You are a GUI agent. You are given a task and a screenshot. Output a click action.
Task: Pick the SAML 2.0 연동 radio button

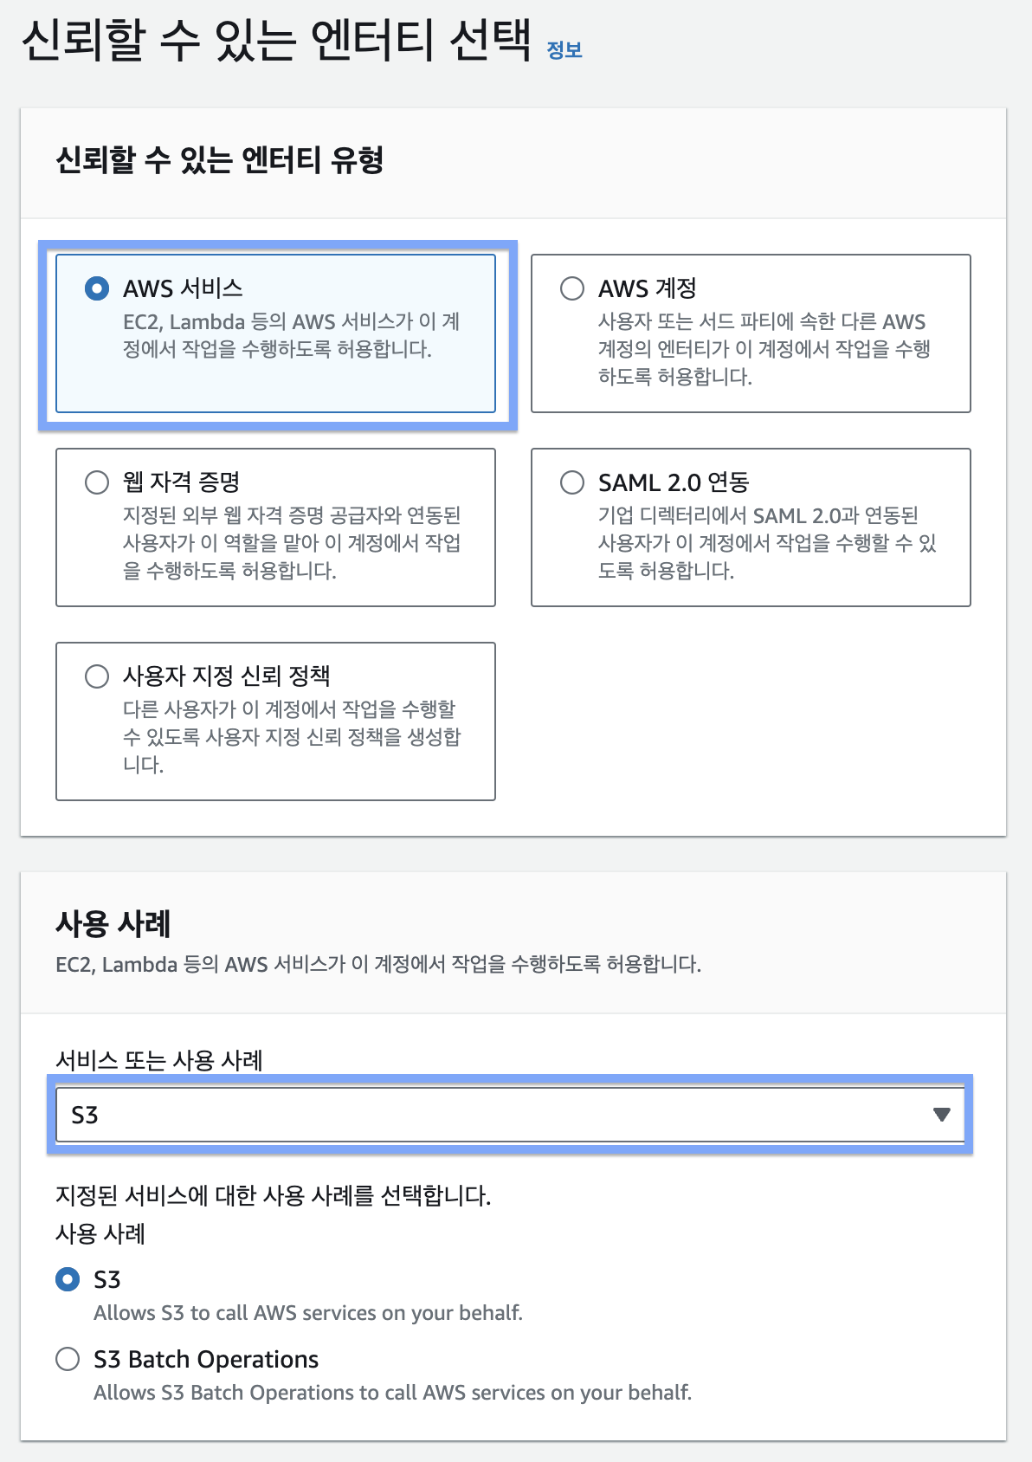pos(572,482)
